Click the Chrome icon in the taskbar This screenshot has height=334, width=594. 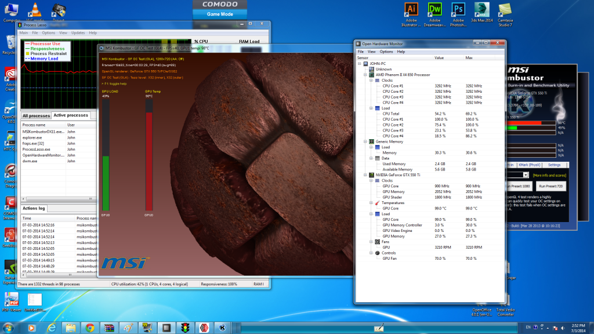point(90,328)
